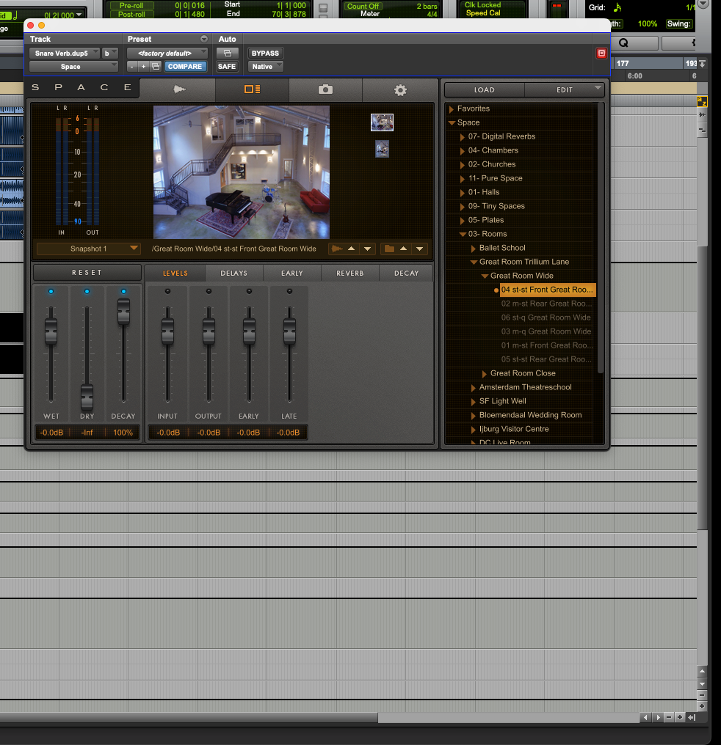Click the RESET button
The height and width of the screenshot is (745, 721).
point(87,273)
